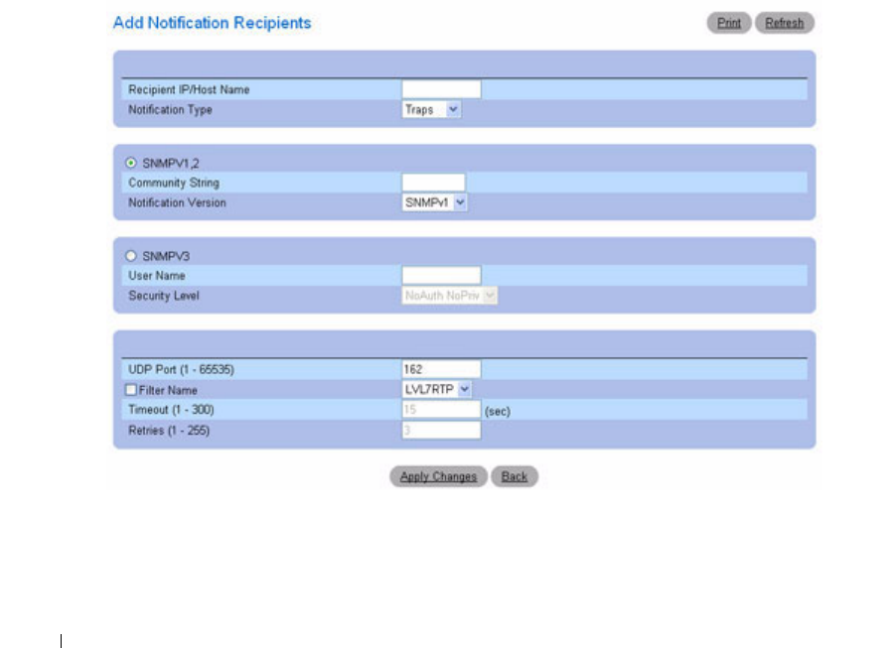Click the Refresh button
The height and width of the screenshot is (648, 894).
784,23
